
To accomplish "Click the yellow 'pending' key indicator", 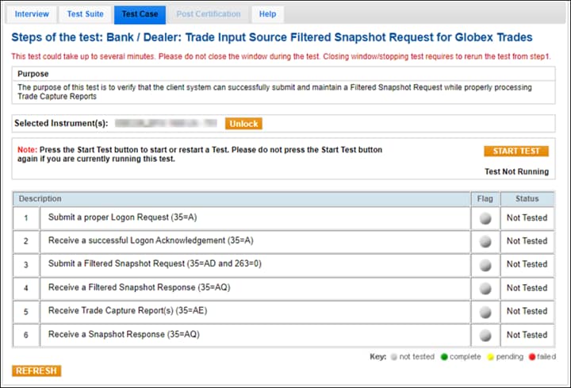I will [x=491, y=357].
